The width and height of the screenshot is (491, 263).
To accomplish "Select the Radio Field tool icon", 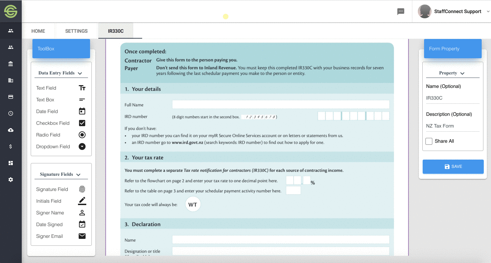I will pyautogui.click(x=82, y=135).
